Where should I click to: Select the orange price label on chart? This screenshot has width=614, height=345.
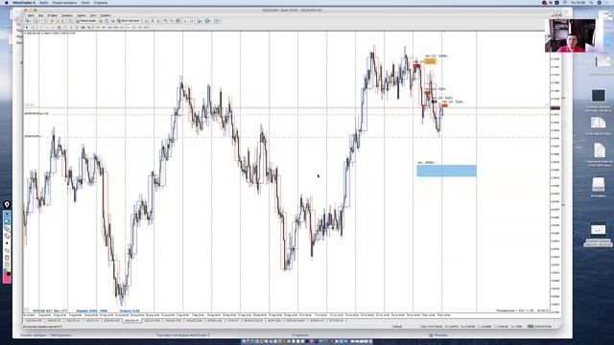point(430,61)
